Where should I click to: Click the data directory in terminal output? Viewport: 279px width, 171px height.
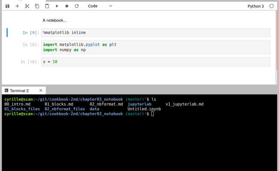[x=94, y=109]
